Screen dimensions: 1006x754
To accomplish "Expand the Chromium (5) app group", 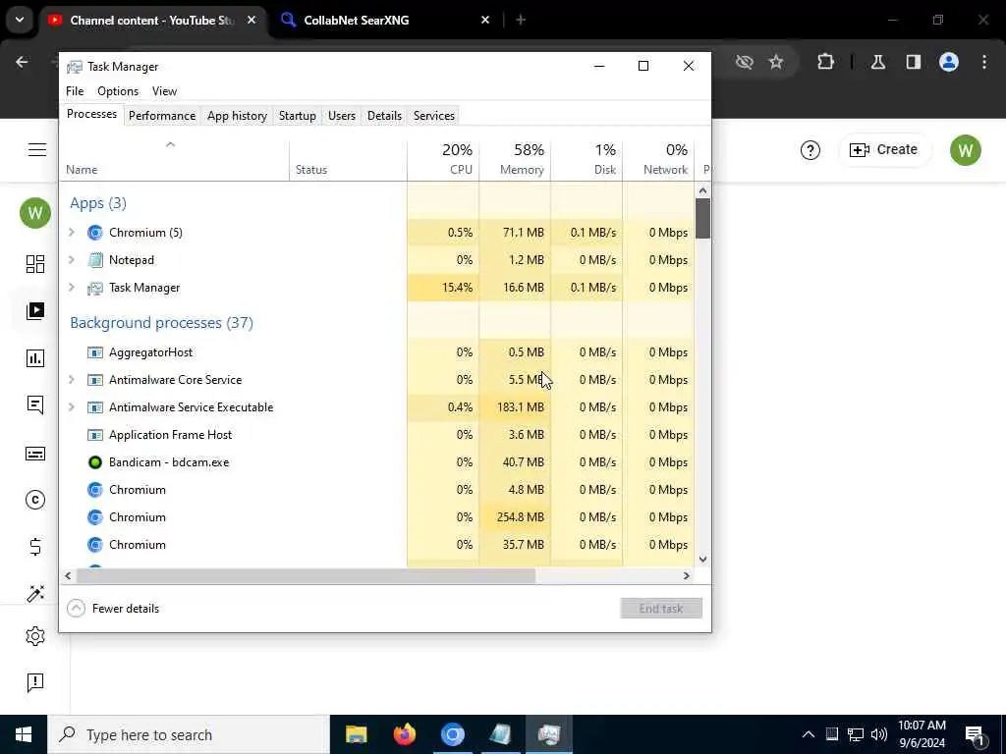I will (x=71, y=232).
